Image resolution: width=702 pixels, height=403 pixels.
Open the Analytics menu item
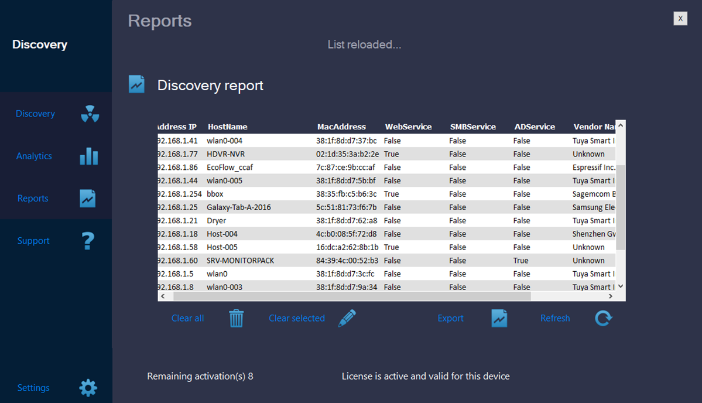[34, 156]
